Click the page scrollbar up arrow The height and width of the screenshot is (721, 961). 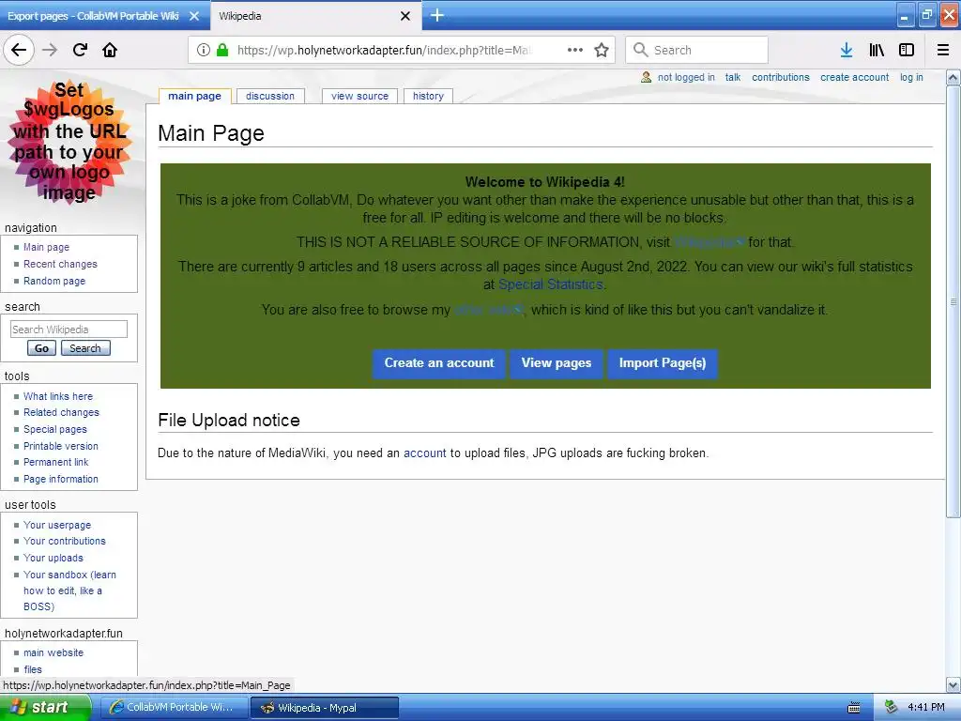(x=953, y=77)
